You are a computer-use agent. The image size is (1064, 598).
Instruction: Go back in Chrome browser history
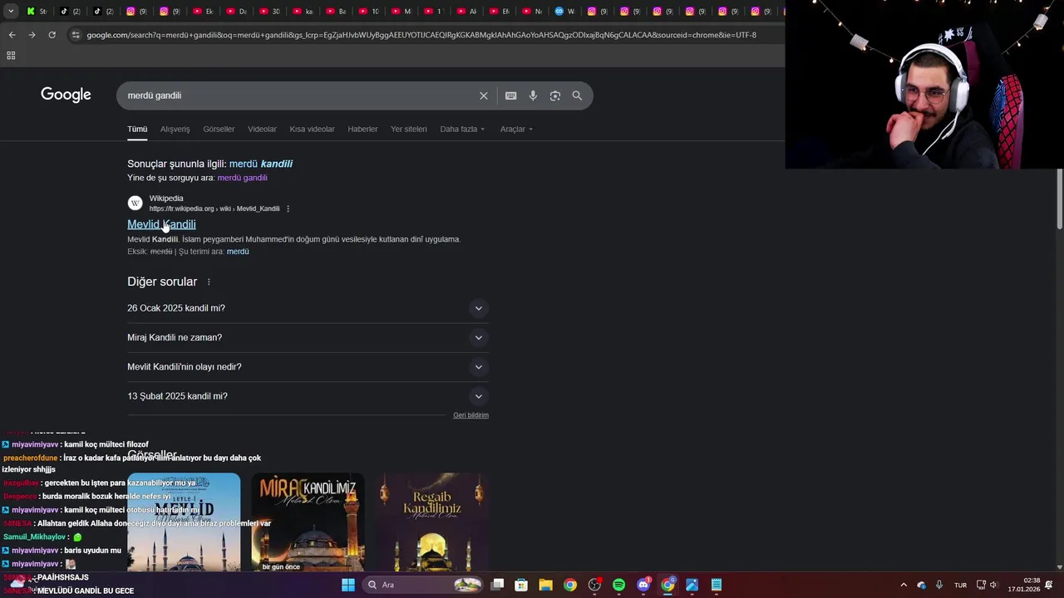(x=12, y=35)
